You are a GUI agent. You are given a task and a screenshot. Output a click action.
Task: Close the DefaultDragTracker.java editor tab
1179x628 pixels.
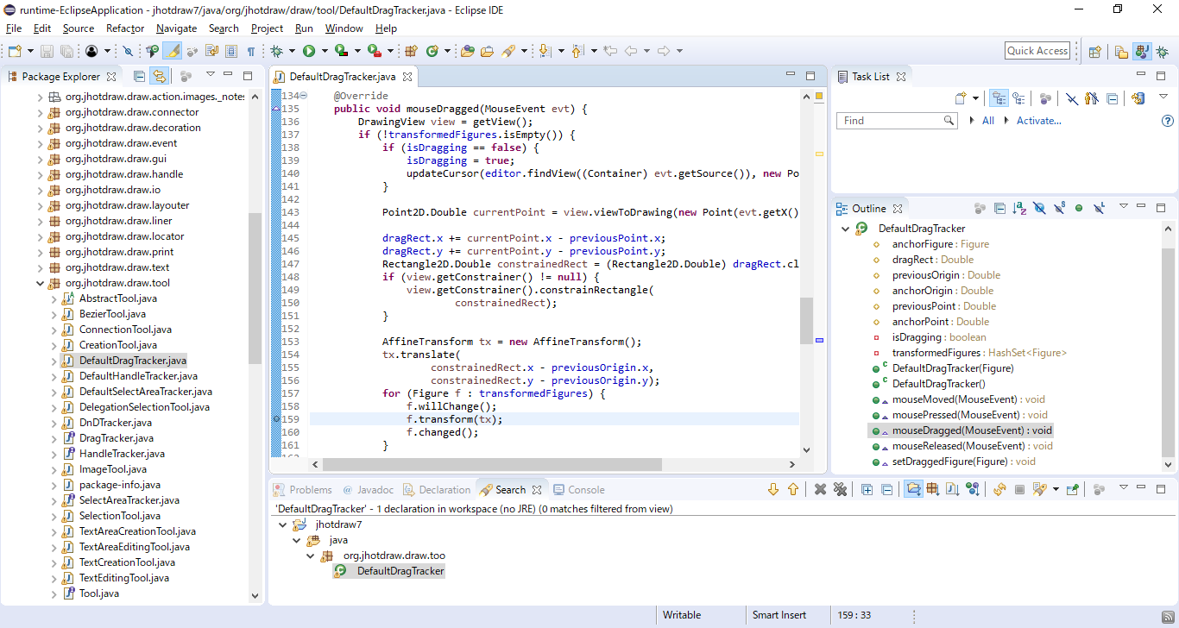click(407, 77)
